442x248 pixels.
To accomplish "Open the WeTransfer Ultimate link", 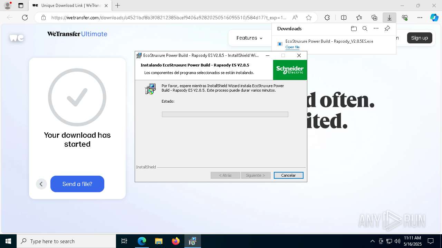I will 77,34.
